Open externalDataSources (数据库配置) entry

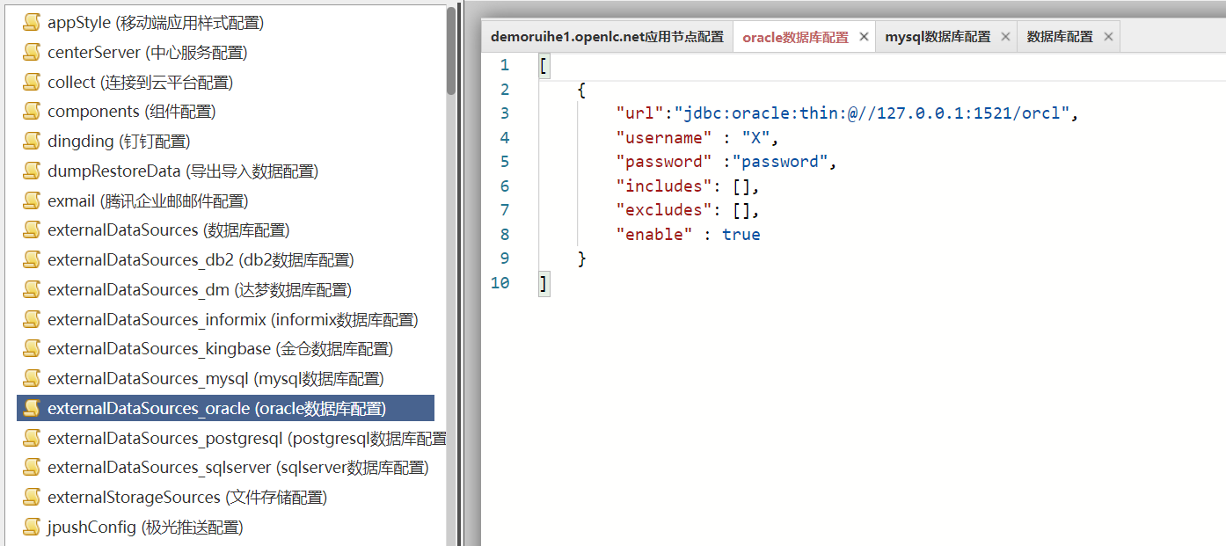tap(169, 230)
